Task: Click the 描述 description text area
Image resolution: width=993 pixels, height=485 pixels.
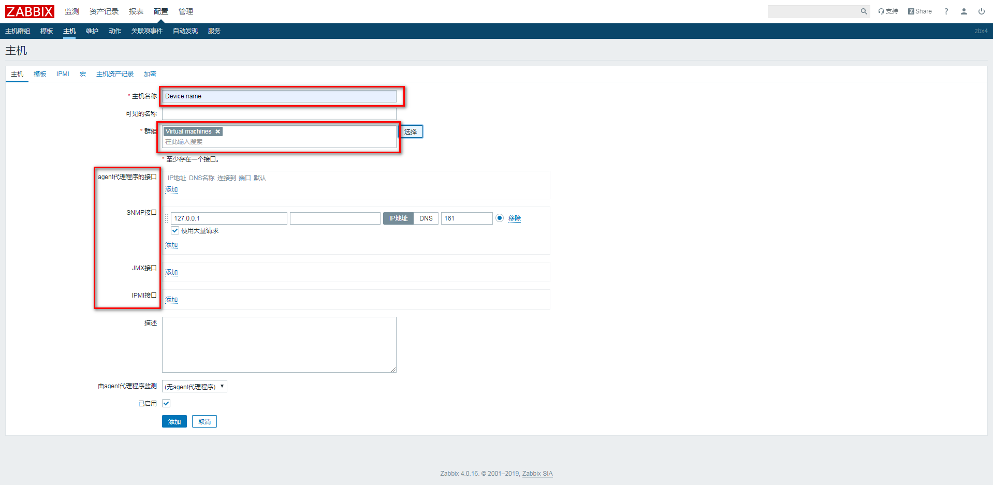Action: 279,344
